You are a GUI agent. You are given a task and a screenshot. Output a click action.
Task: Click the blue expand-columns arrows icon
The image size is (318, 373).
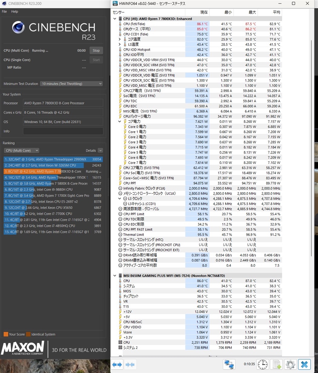coord(117,364)
